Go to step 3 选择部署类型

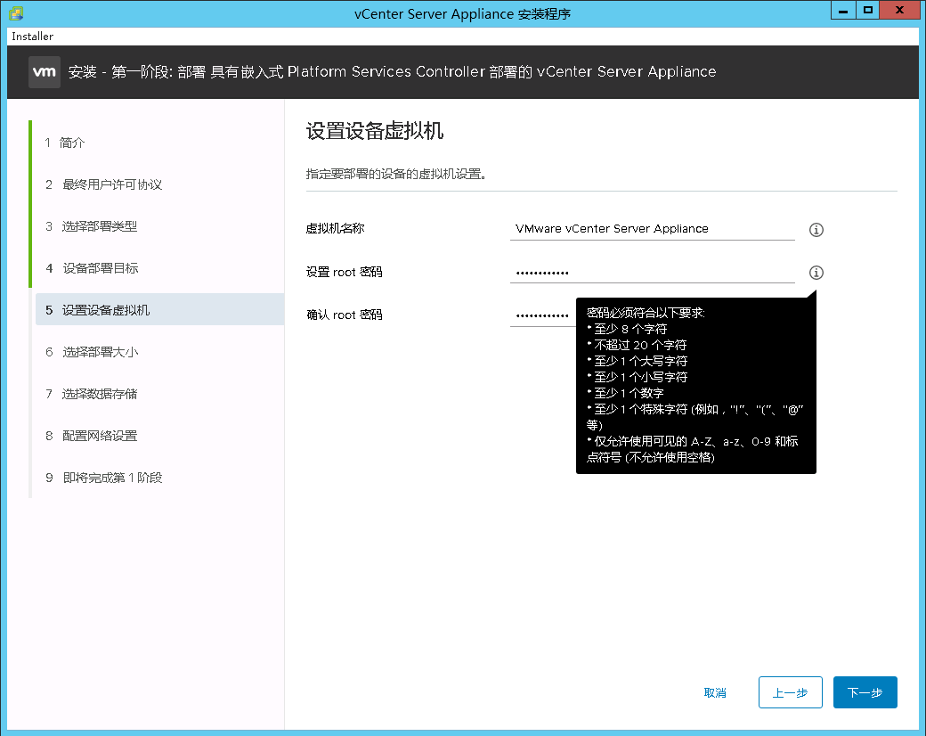92,226
